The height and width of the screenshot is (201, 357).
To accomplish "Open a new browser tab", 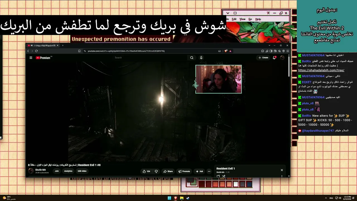I will (63, 45).
